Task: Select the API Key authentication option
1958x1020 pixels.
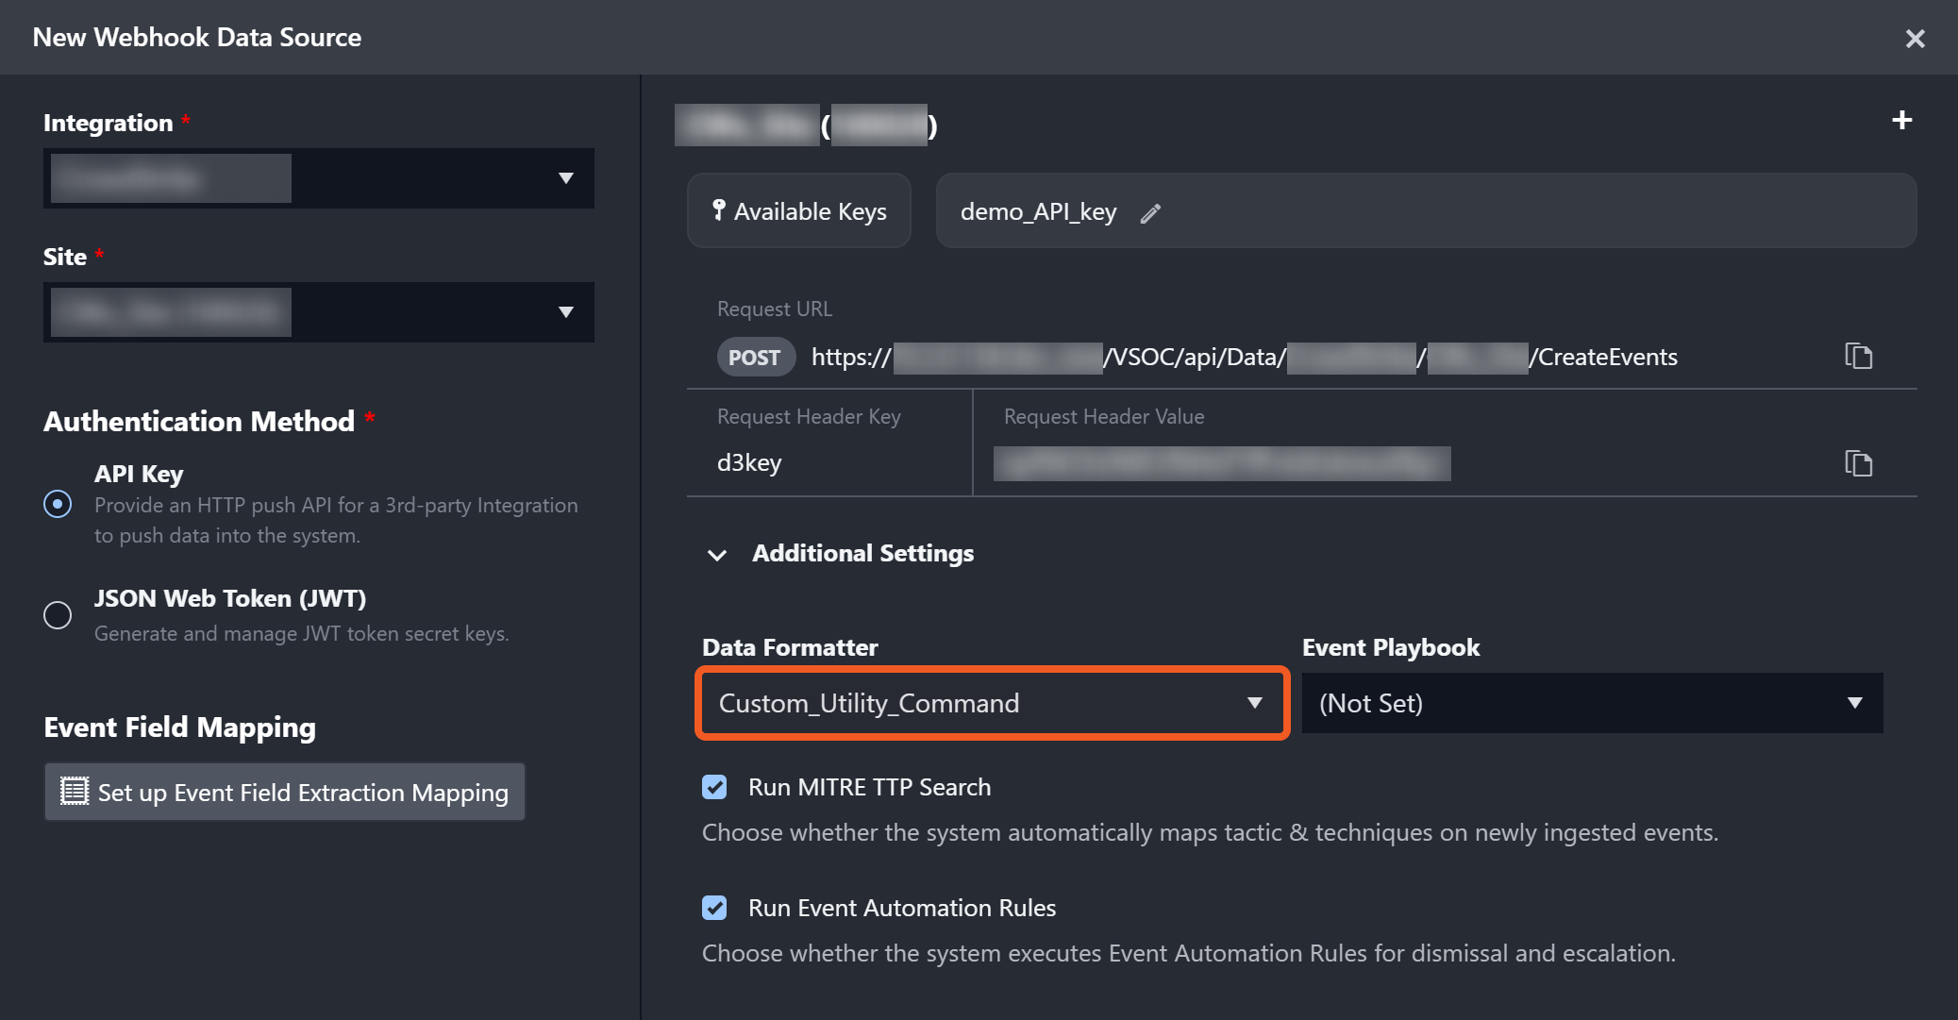Action: (x=58, y=504)
